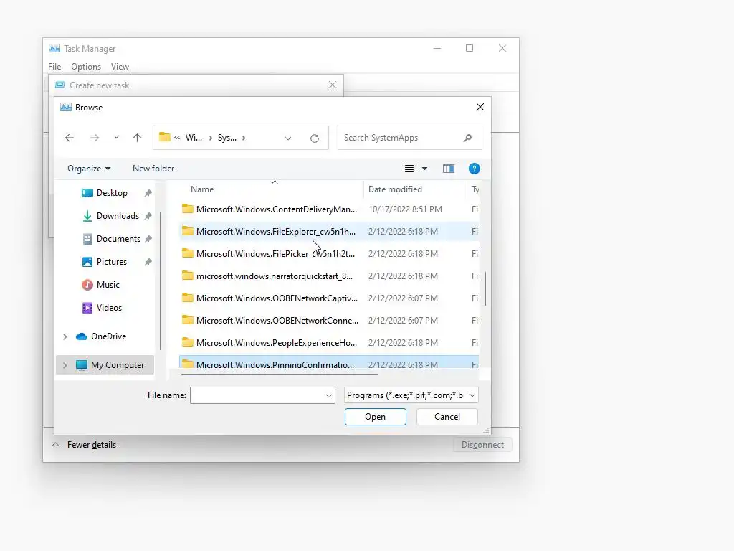Screen dimensions: 734x551
Task: Click the search magnifier icon
Action: click(x=467, y=138)
